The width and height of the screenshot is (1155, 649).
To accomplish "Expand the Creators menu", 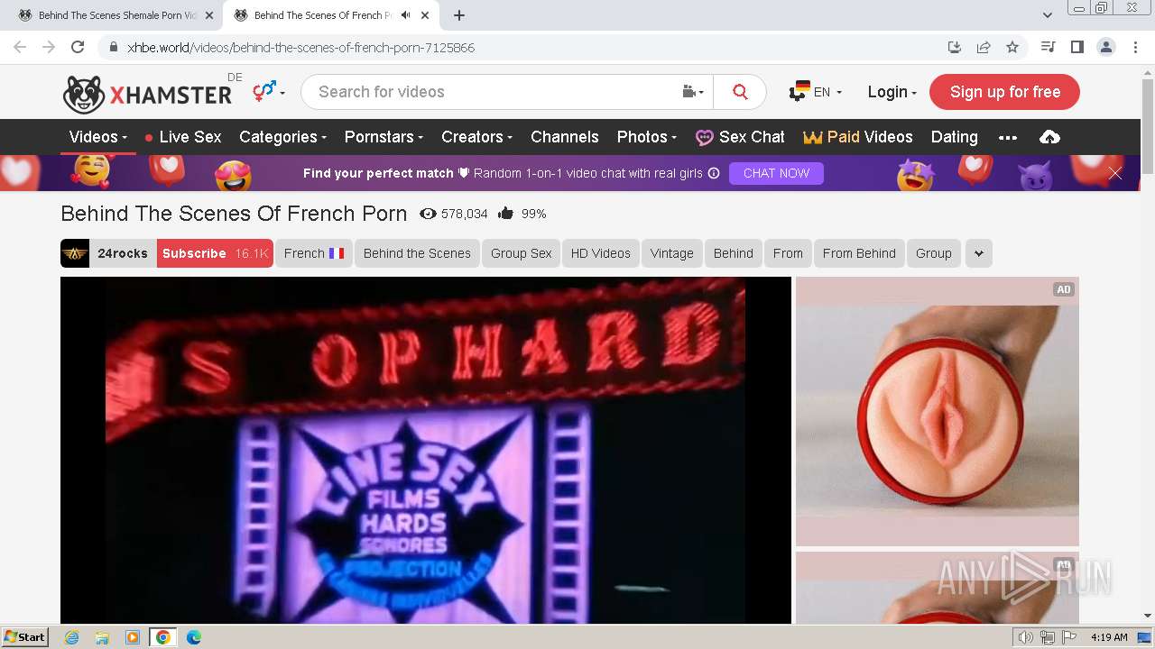I will pos(476,137).
